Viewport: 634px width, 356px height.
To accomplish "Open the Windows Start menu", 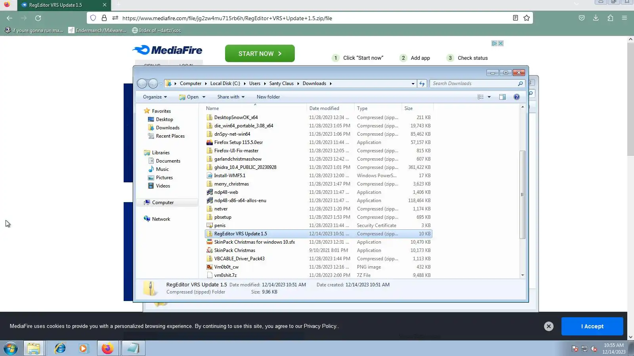I will [x=11, y=348].
